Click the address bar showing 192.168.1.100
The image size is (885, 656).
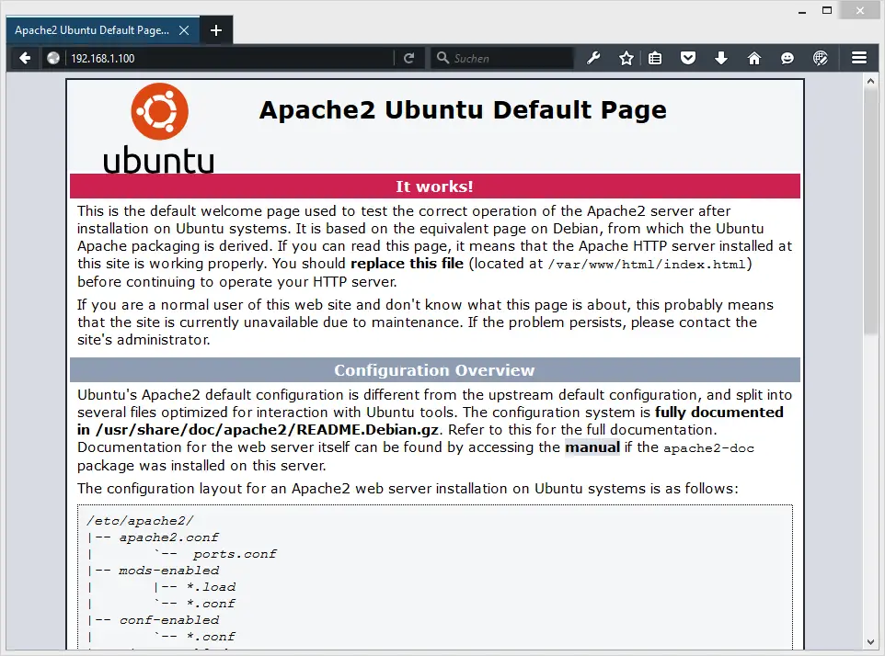[228, 58]
